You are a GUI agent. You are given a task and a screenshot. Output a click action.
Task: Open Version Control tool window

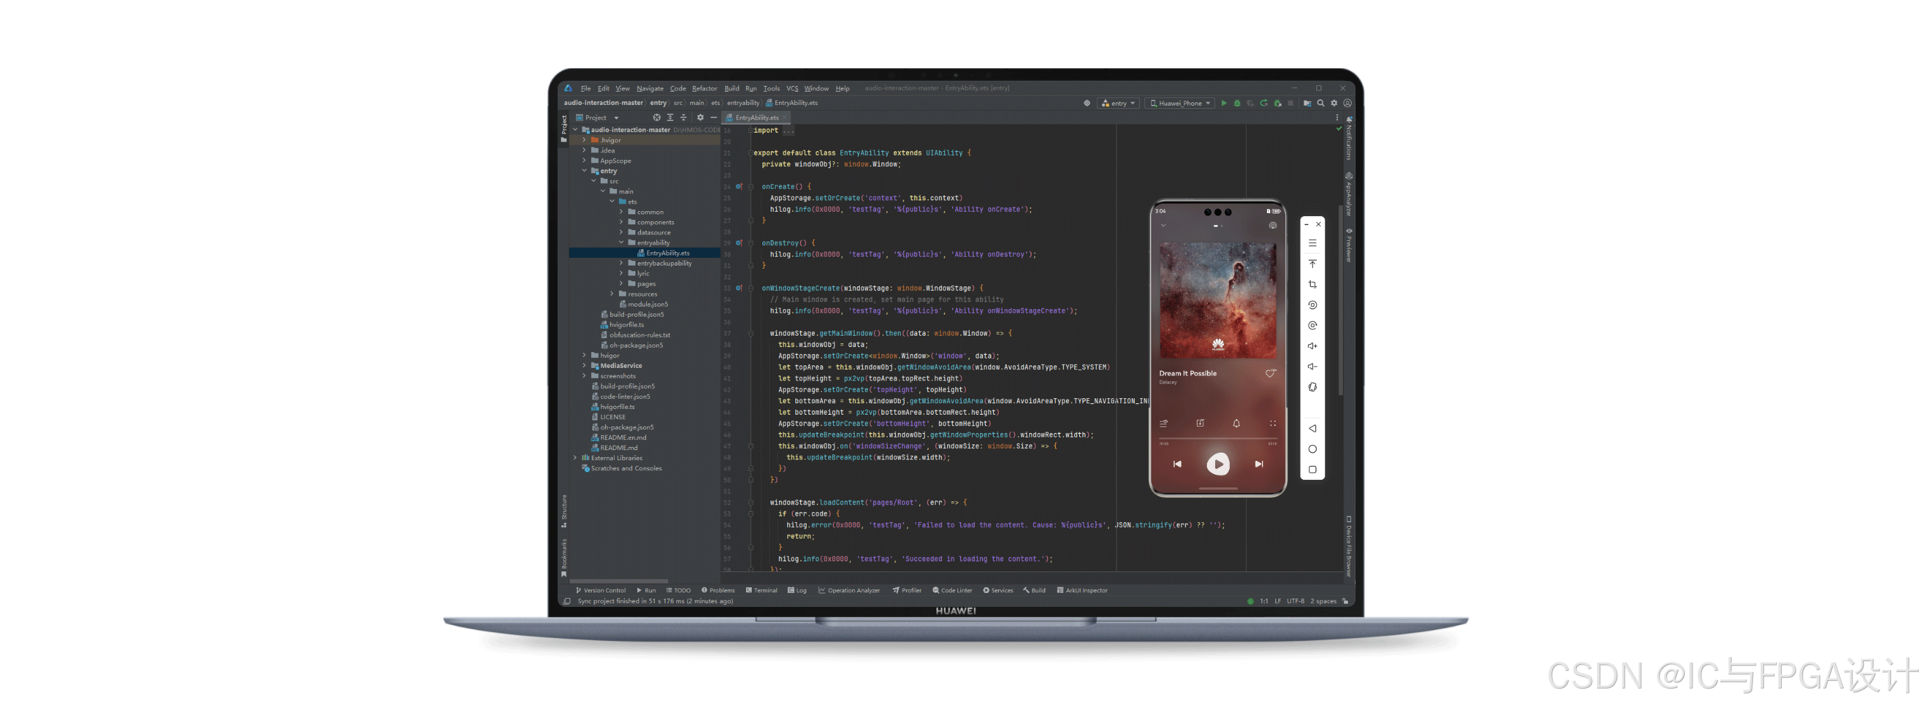pos(600,590)
